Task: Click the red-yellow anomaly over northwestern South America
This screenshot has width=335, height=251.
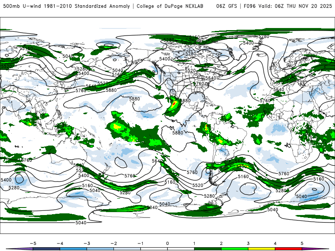Action: pos(206,128)
